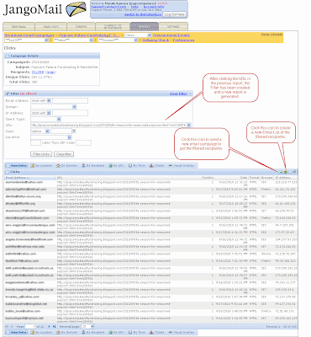Click the JangoMail envelope logo
This screenshot has width=311, height=337.
[x=76, y=9]
